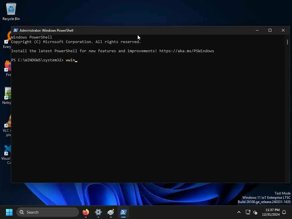Open the notifications bell icon

pyautogui.click(x=284, y=212)
